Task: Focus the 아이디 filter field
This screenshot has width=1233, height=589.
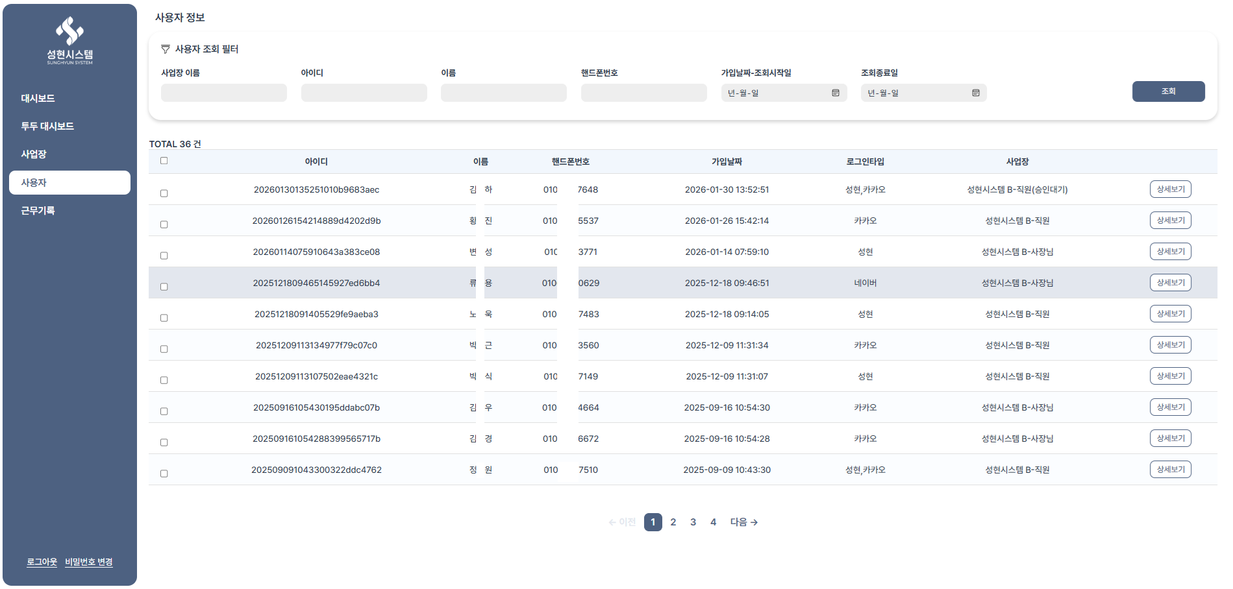Action: [x=364, y=93]
